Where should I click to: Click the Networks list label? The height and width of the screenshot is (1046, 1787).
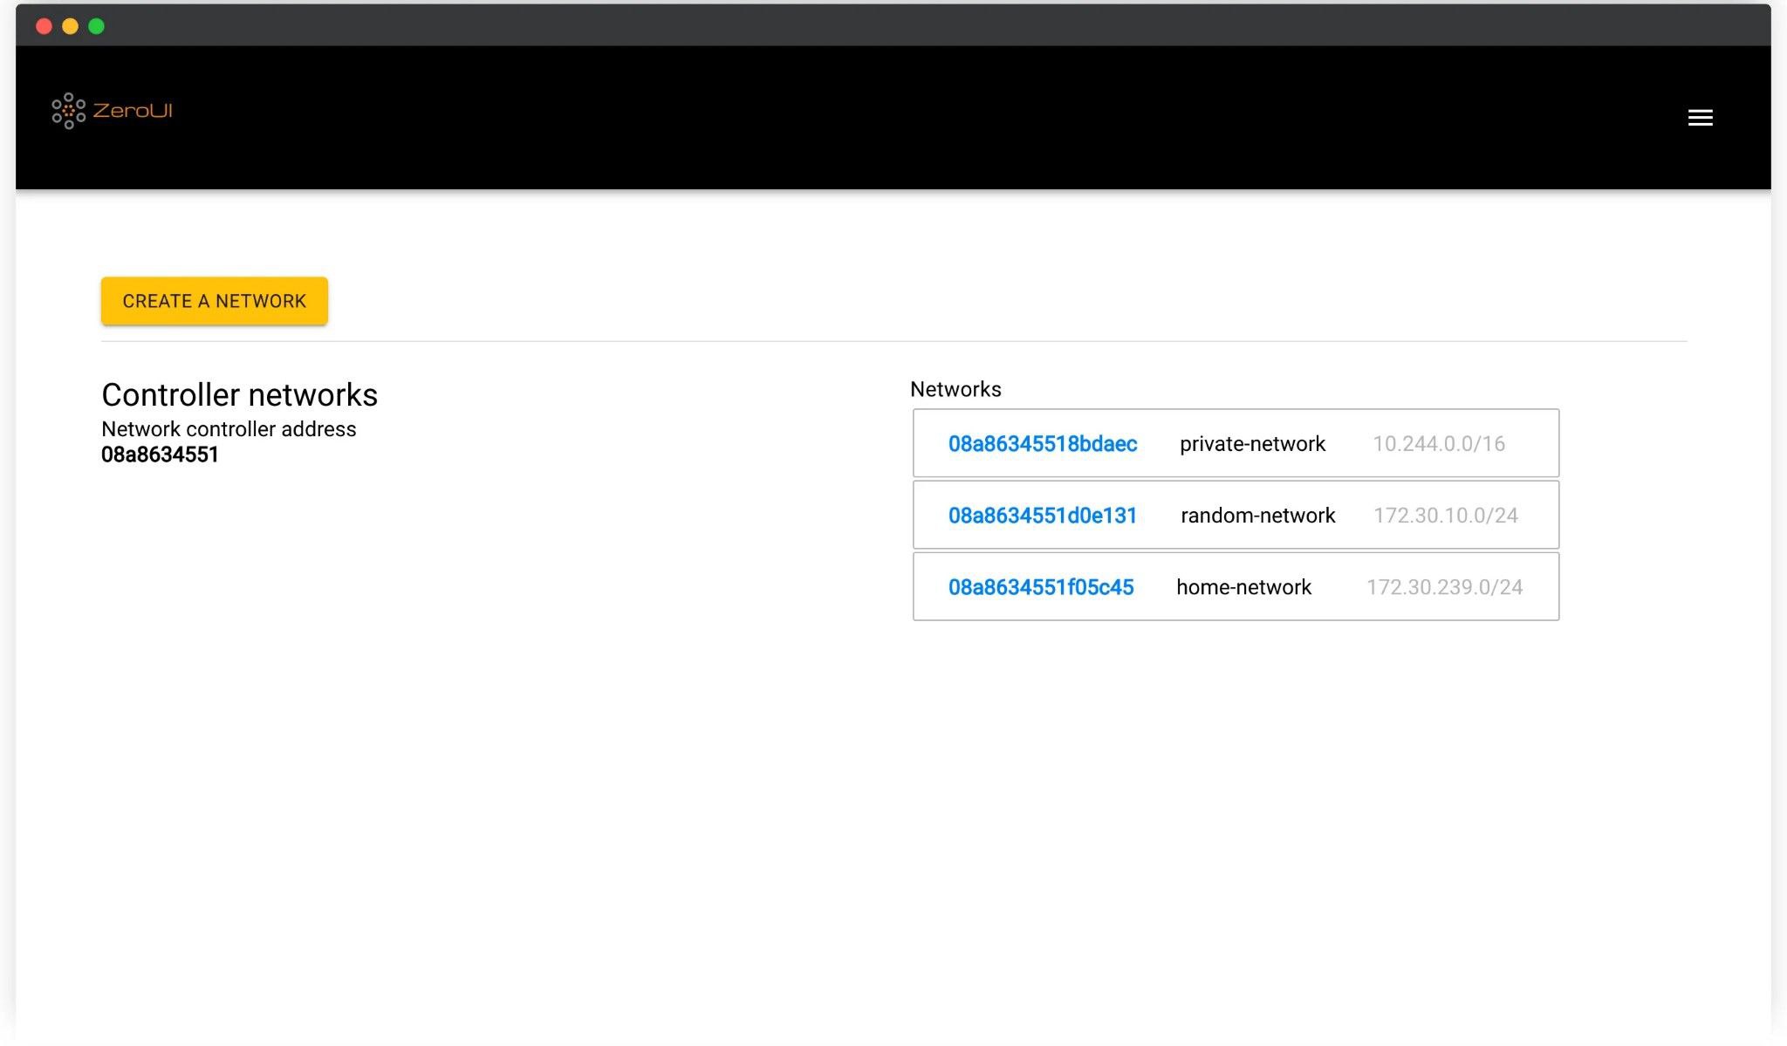955,389
